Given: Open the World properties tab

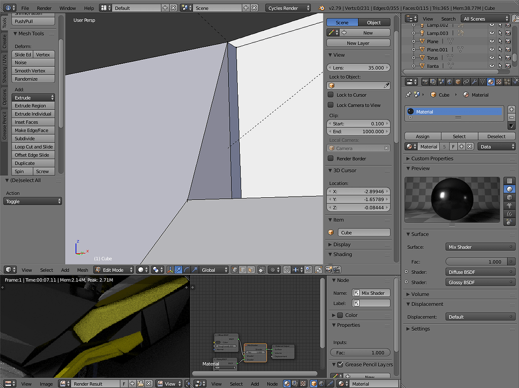Looking at the screenshot, I should 450,82.
